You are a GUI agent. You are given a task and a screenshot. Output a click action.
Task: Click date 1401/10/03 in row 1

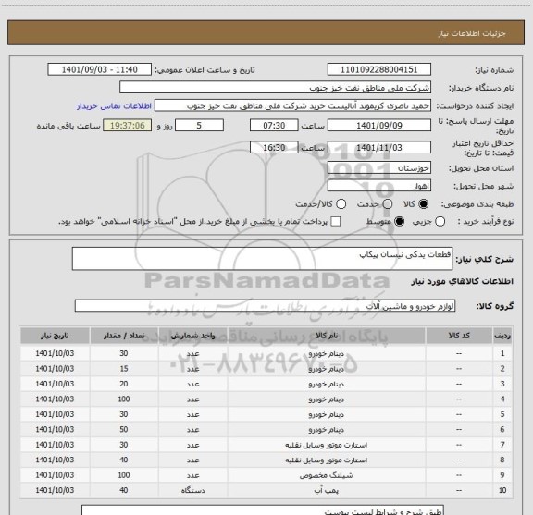click(55, 353)
